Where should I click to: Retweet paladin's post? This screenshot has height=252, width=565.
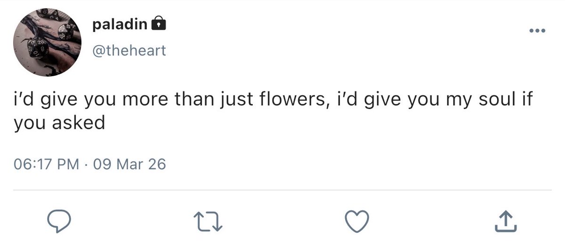pyautogui.click(x=208, y=222)
